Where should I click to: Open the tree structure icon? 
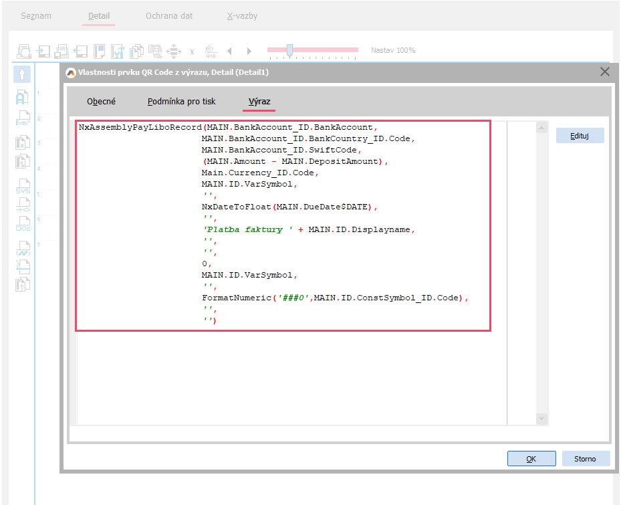(x=155, y=51)
